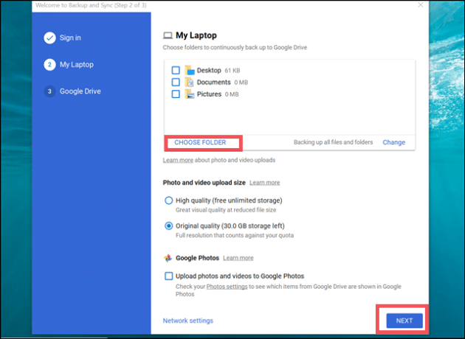Image resolution: width=465 pixels, height=339 pixels.
Task: Click the Desktop folder icon
Action: (x=190, y=71)
